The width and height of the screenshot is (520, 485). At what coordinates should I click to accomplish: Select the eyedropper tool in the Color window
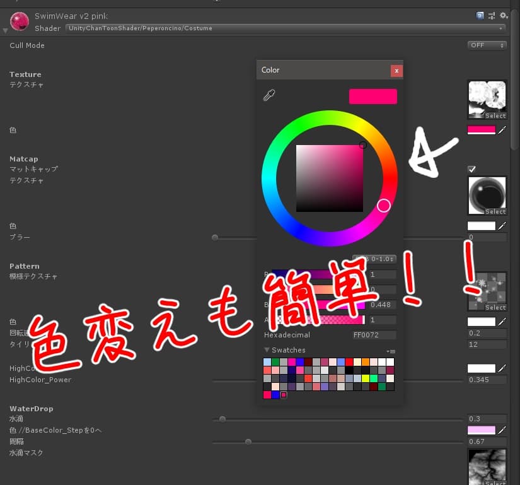point(270,95)
